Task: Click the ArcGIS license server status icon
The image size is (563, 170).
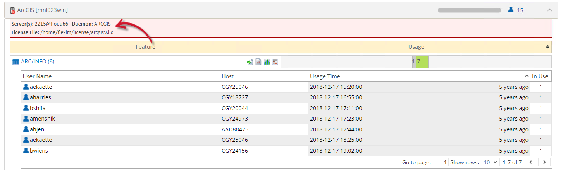Action: (x=12, y=10)
